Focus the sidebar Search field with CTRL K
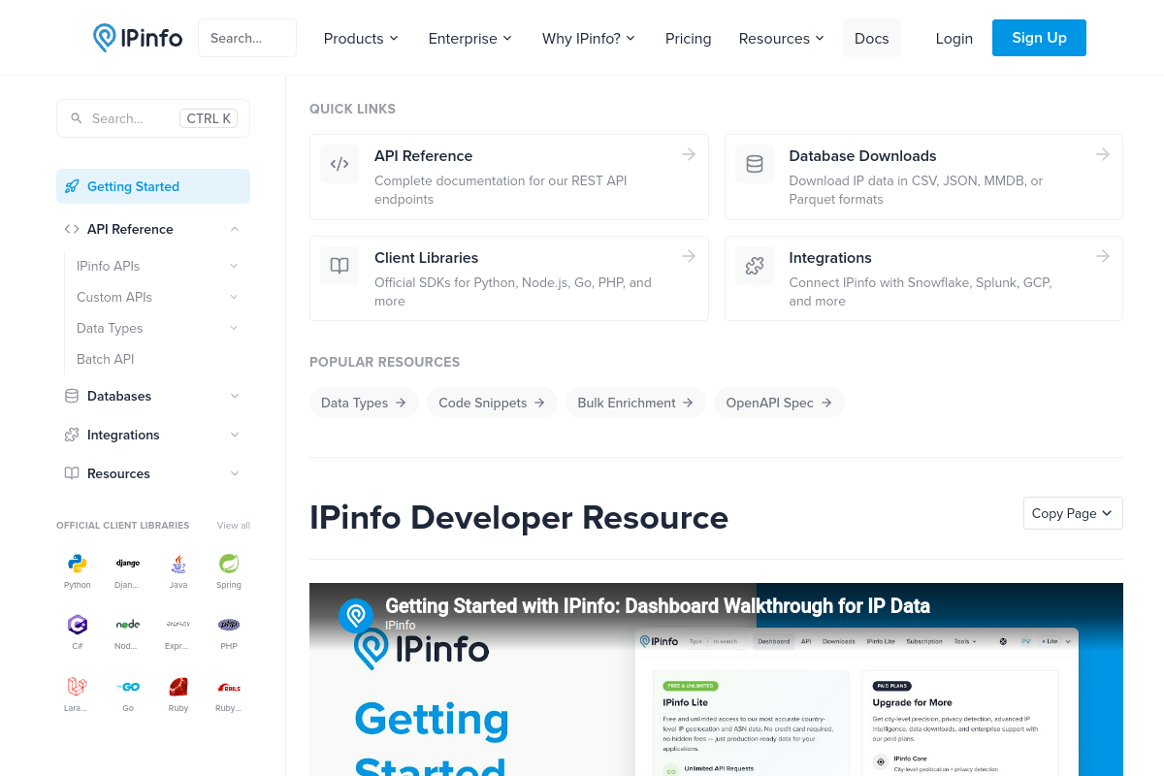Viewport: 1164px width, 776px height. (x=153, y=118)
